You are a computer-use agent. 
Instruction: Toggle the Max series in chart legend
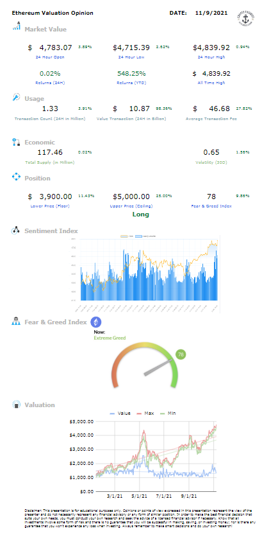(x=145, y=413)
